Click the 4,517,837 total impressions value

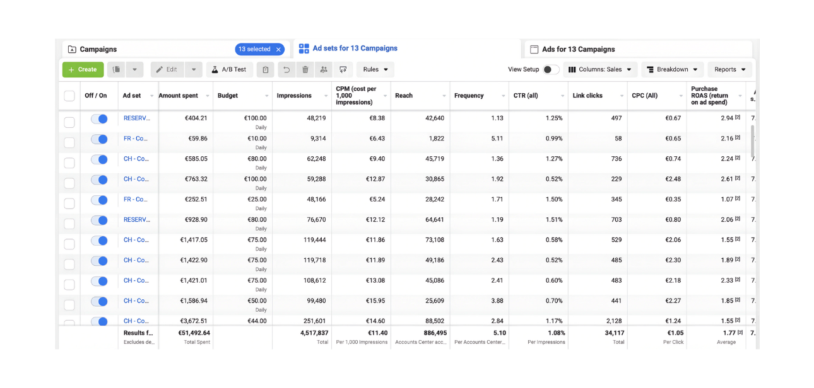point(314,333)
